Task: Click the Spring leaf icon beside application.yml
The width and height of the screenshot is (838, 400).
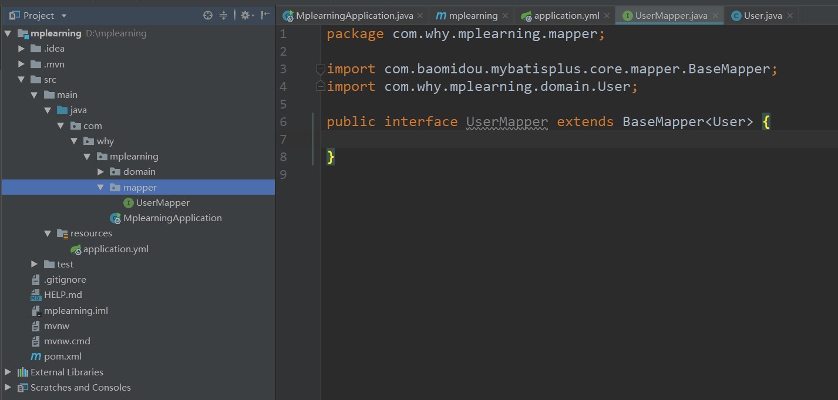Action: point(75,249)
